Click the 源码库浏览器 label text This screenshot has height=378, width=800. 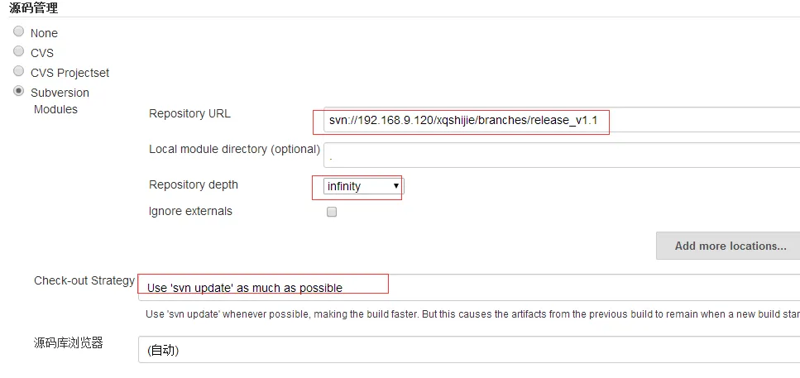69,343
